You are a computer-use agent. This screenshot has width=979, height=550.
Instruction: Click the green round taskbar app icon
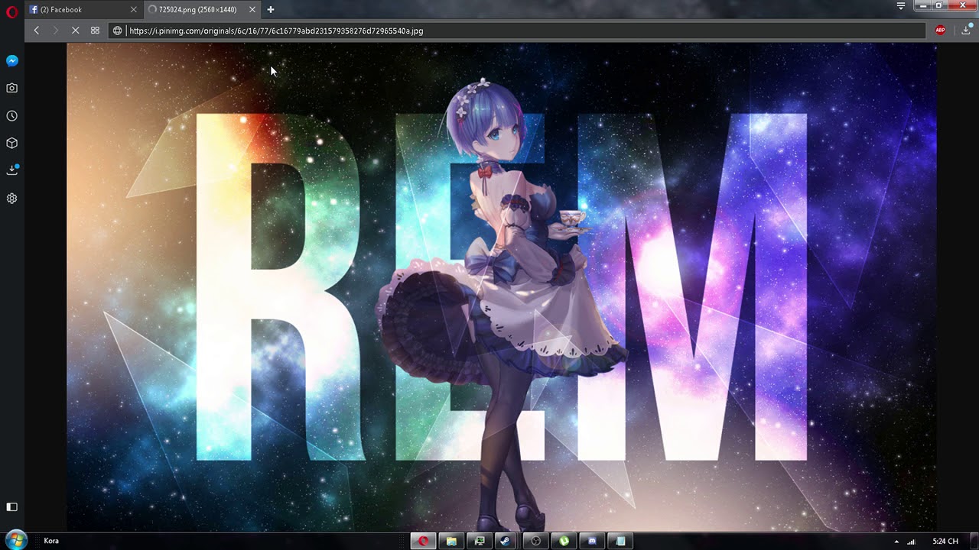click(x=564, y=541)
